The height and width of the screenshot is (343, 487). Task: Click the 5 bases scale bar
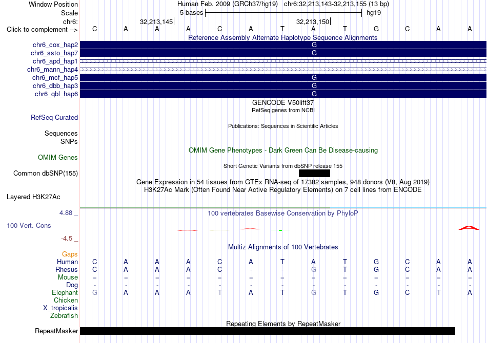tap(283, 13)
